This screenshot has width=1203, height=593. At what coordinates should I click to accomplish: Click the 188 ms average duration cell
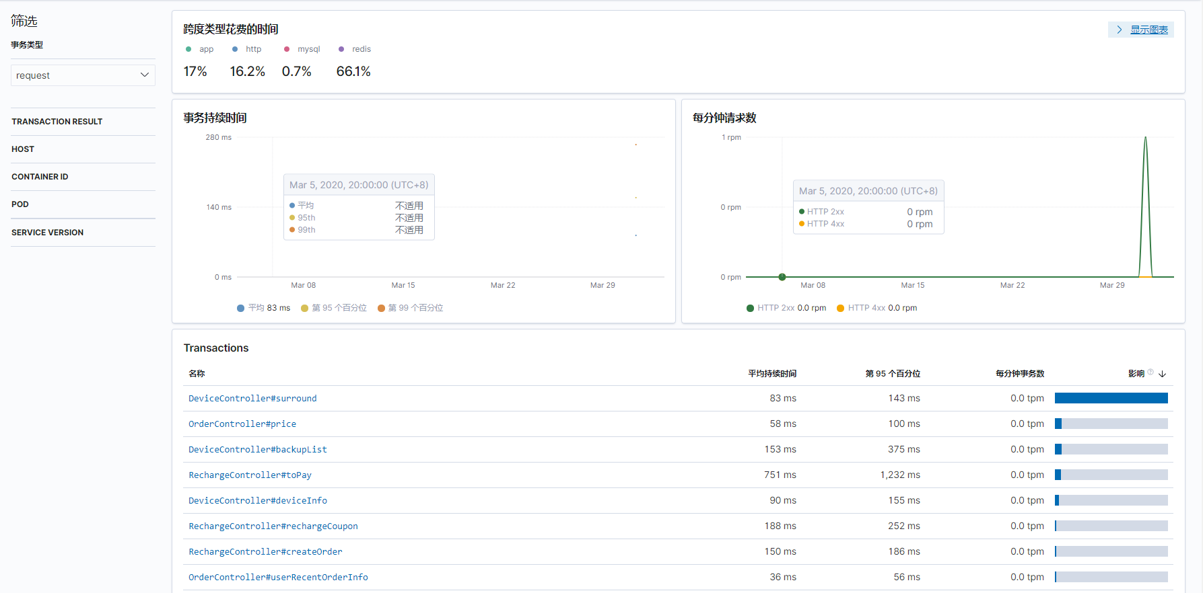(x=780, y=526)
